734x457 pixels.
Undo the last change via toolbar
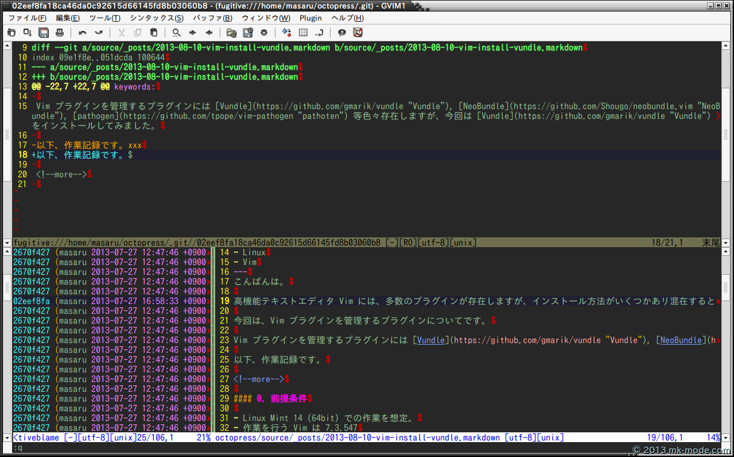(x=83, y=33)
